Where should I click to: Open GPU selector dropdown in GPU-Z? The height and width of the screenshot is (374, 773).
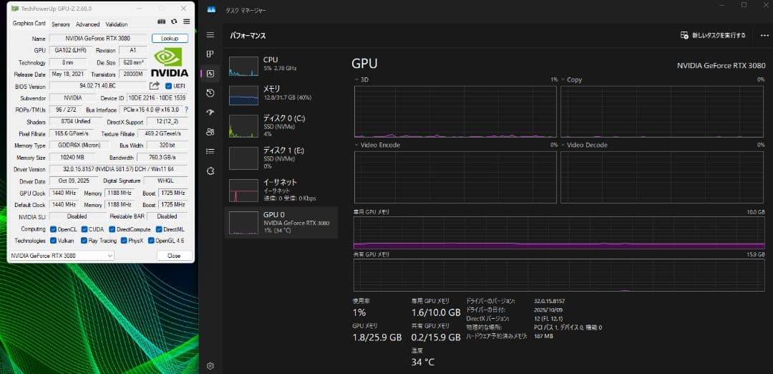(x=62, y=256)
